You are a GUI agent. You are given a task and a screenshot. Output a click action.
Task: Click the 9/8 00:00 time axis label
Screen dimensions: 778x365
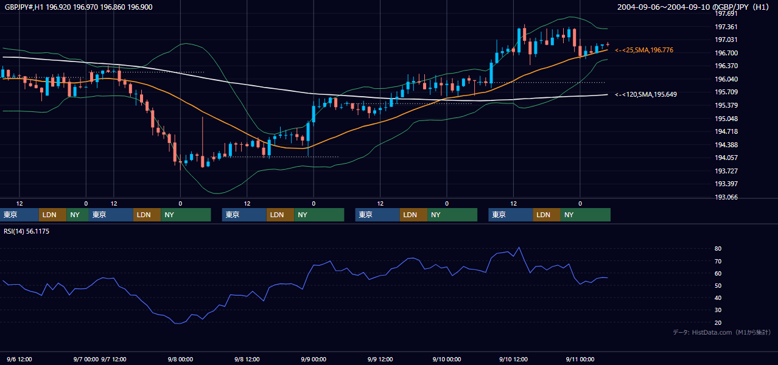(180, 360)
